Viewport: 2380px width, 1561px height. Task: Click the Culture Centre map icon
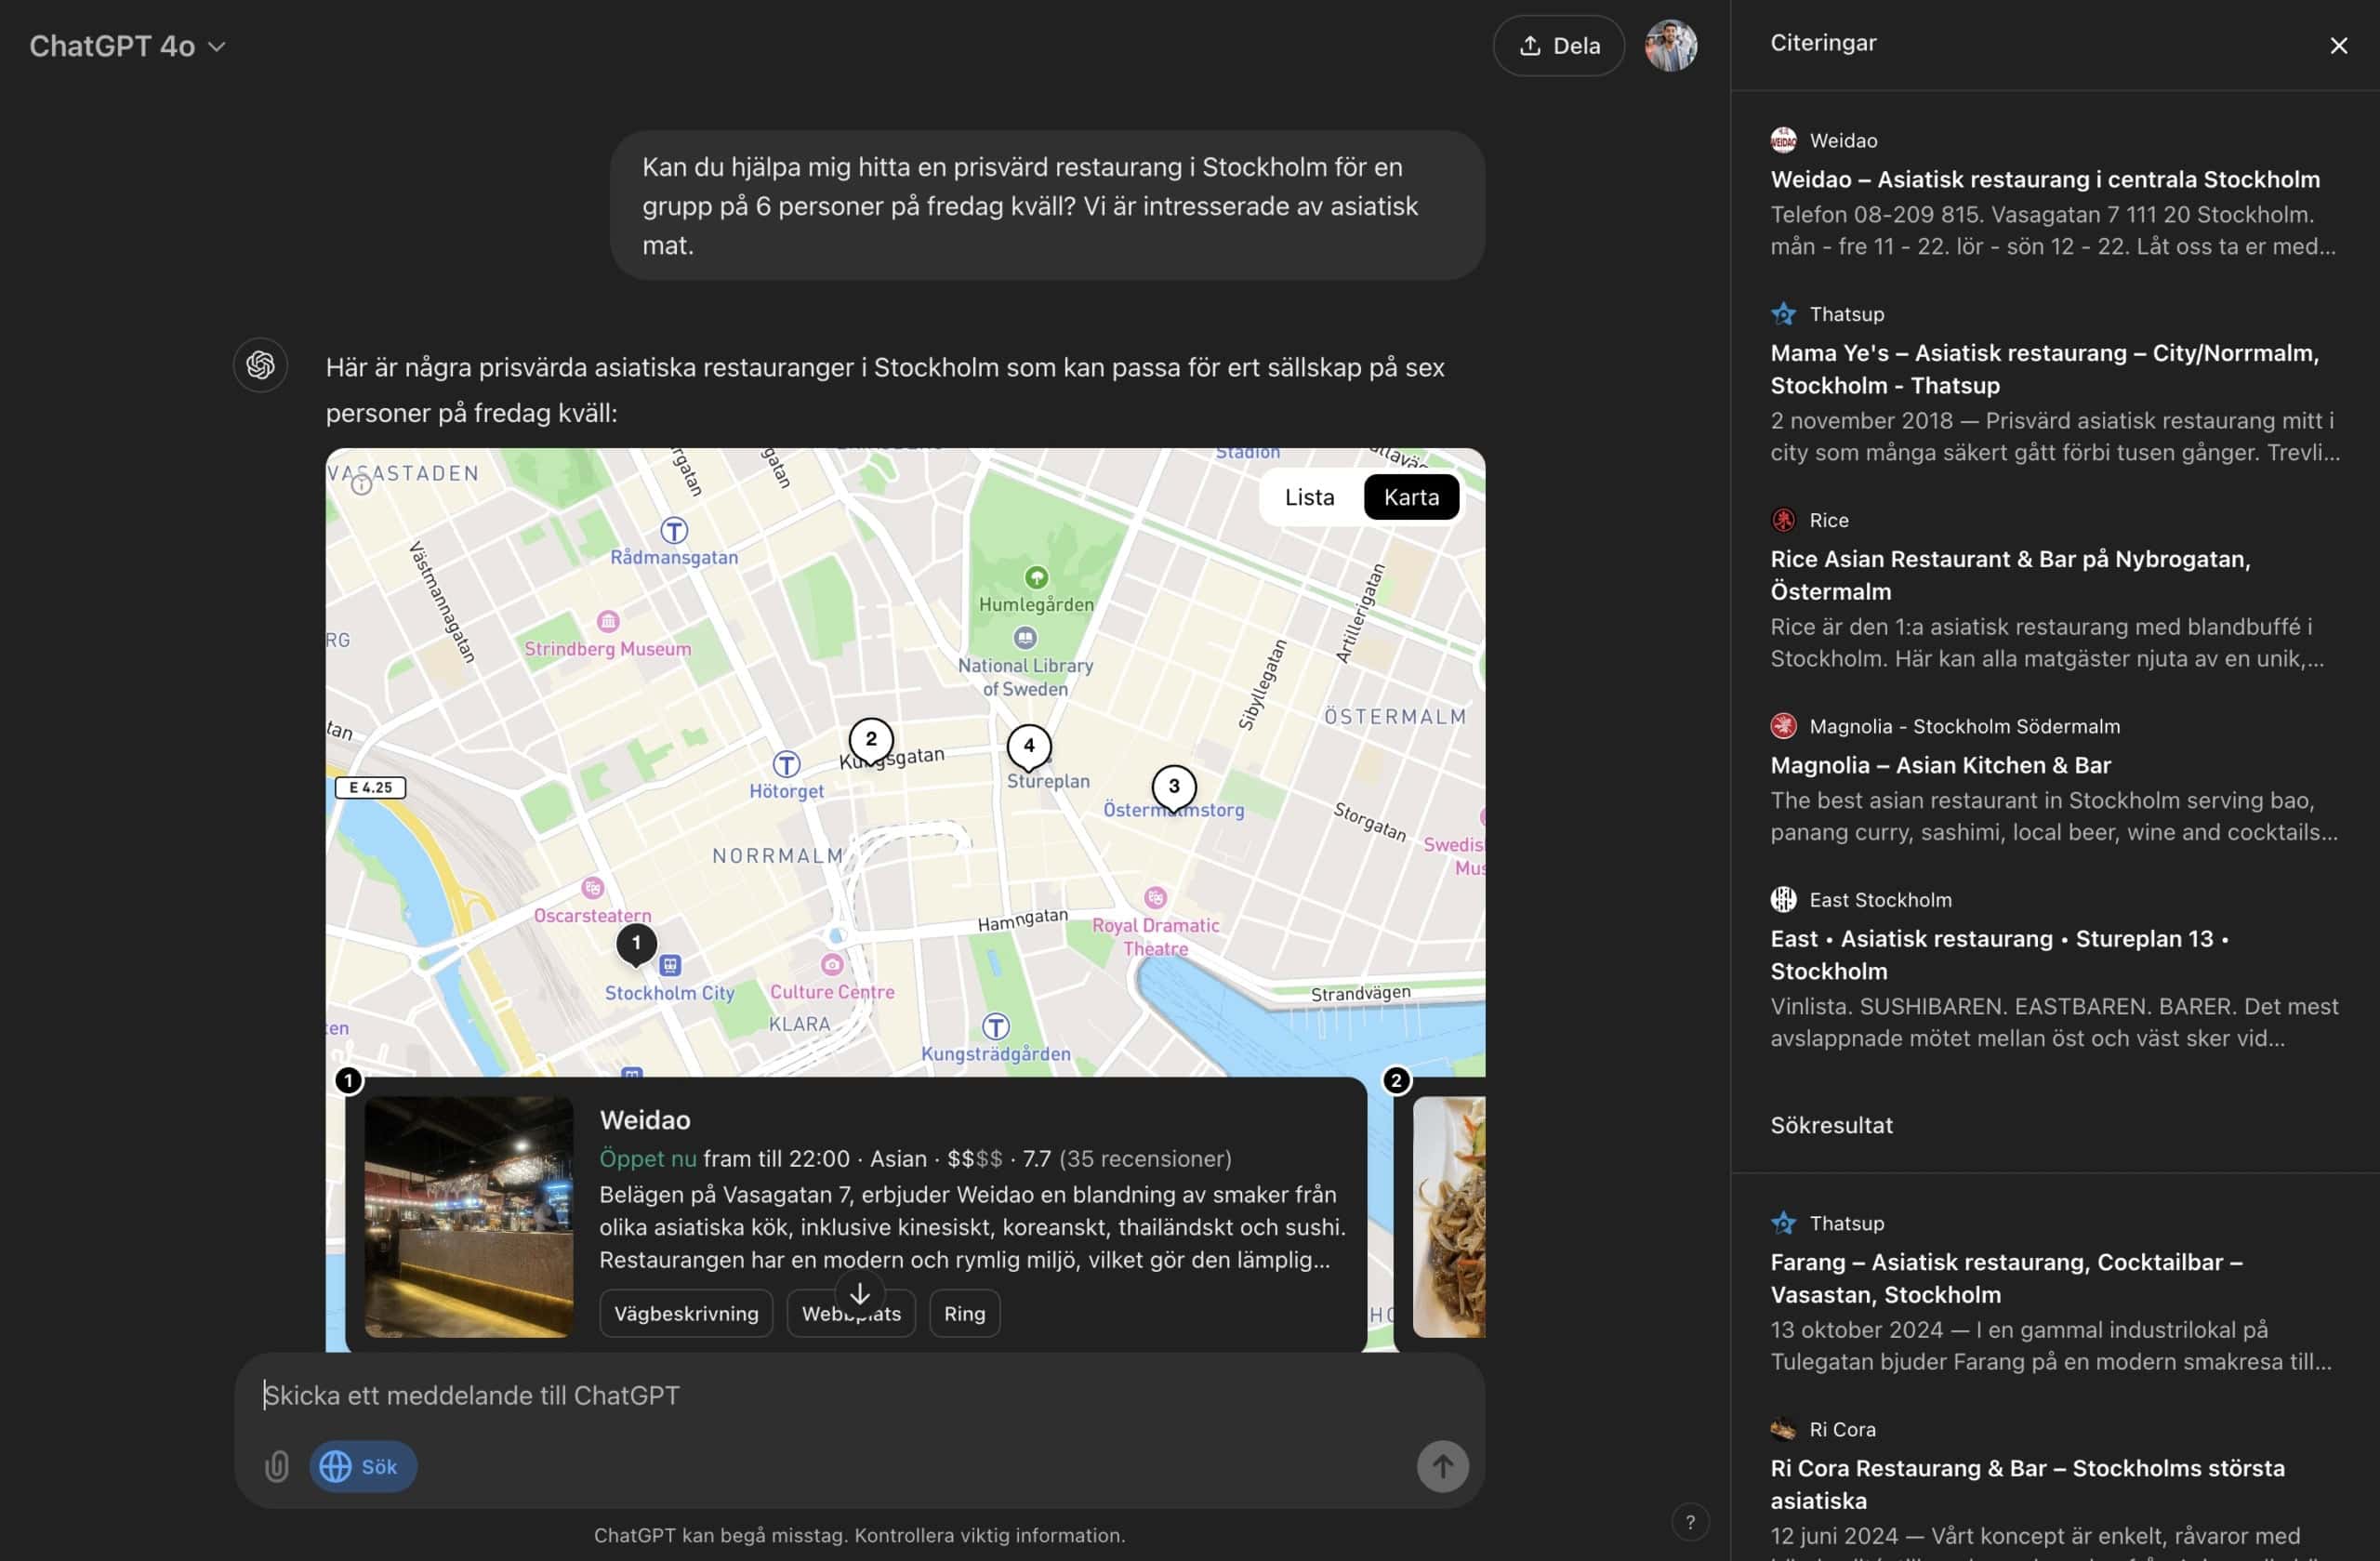[x=832, y=964]
